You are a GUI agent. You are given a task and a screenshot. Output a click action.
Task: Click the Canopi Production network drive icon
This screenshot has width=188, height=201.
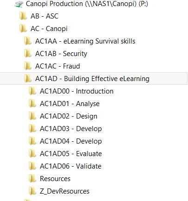19,4
